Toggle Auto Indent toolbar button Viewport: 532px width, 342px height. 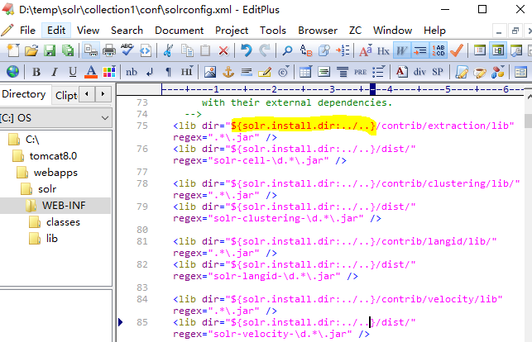[x=420, y=50]
